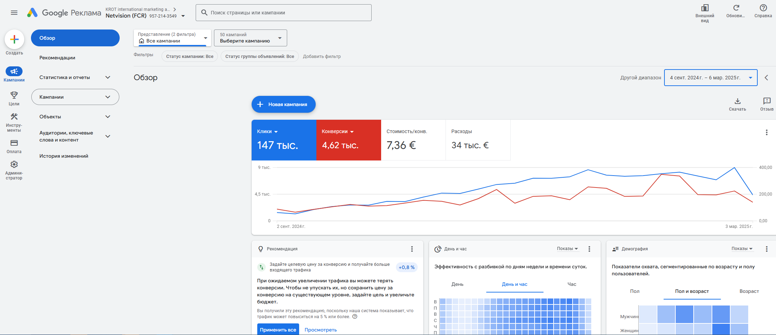Click the Создать plus button
776x335 pixels.
click(x=14, y=39)
